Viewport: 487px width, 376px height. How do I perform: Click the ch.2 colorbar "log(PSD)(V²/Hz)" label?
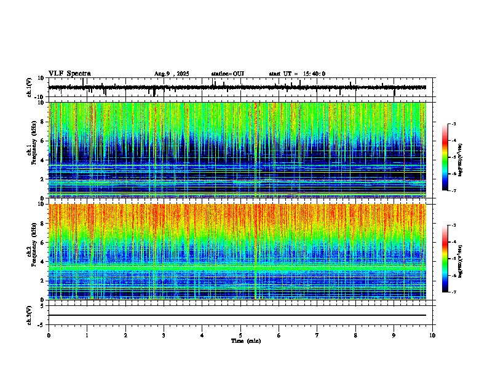click(x=461, y=261)
